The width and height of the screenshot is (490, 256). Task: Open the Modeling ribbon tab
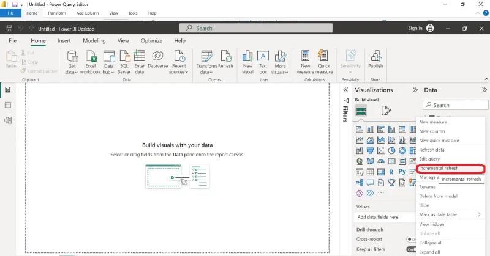(94, 40)
